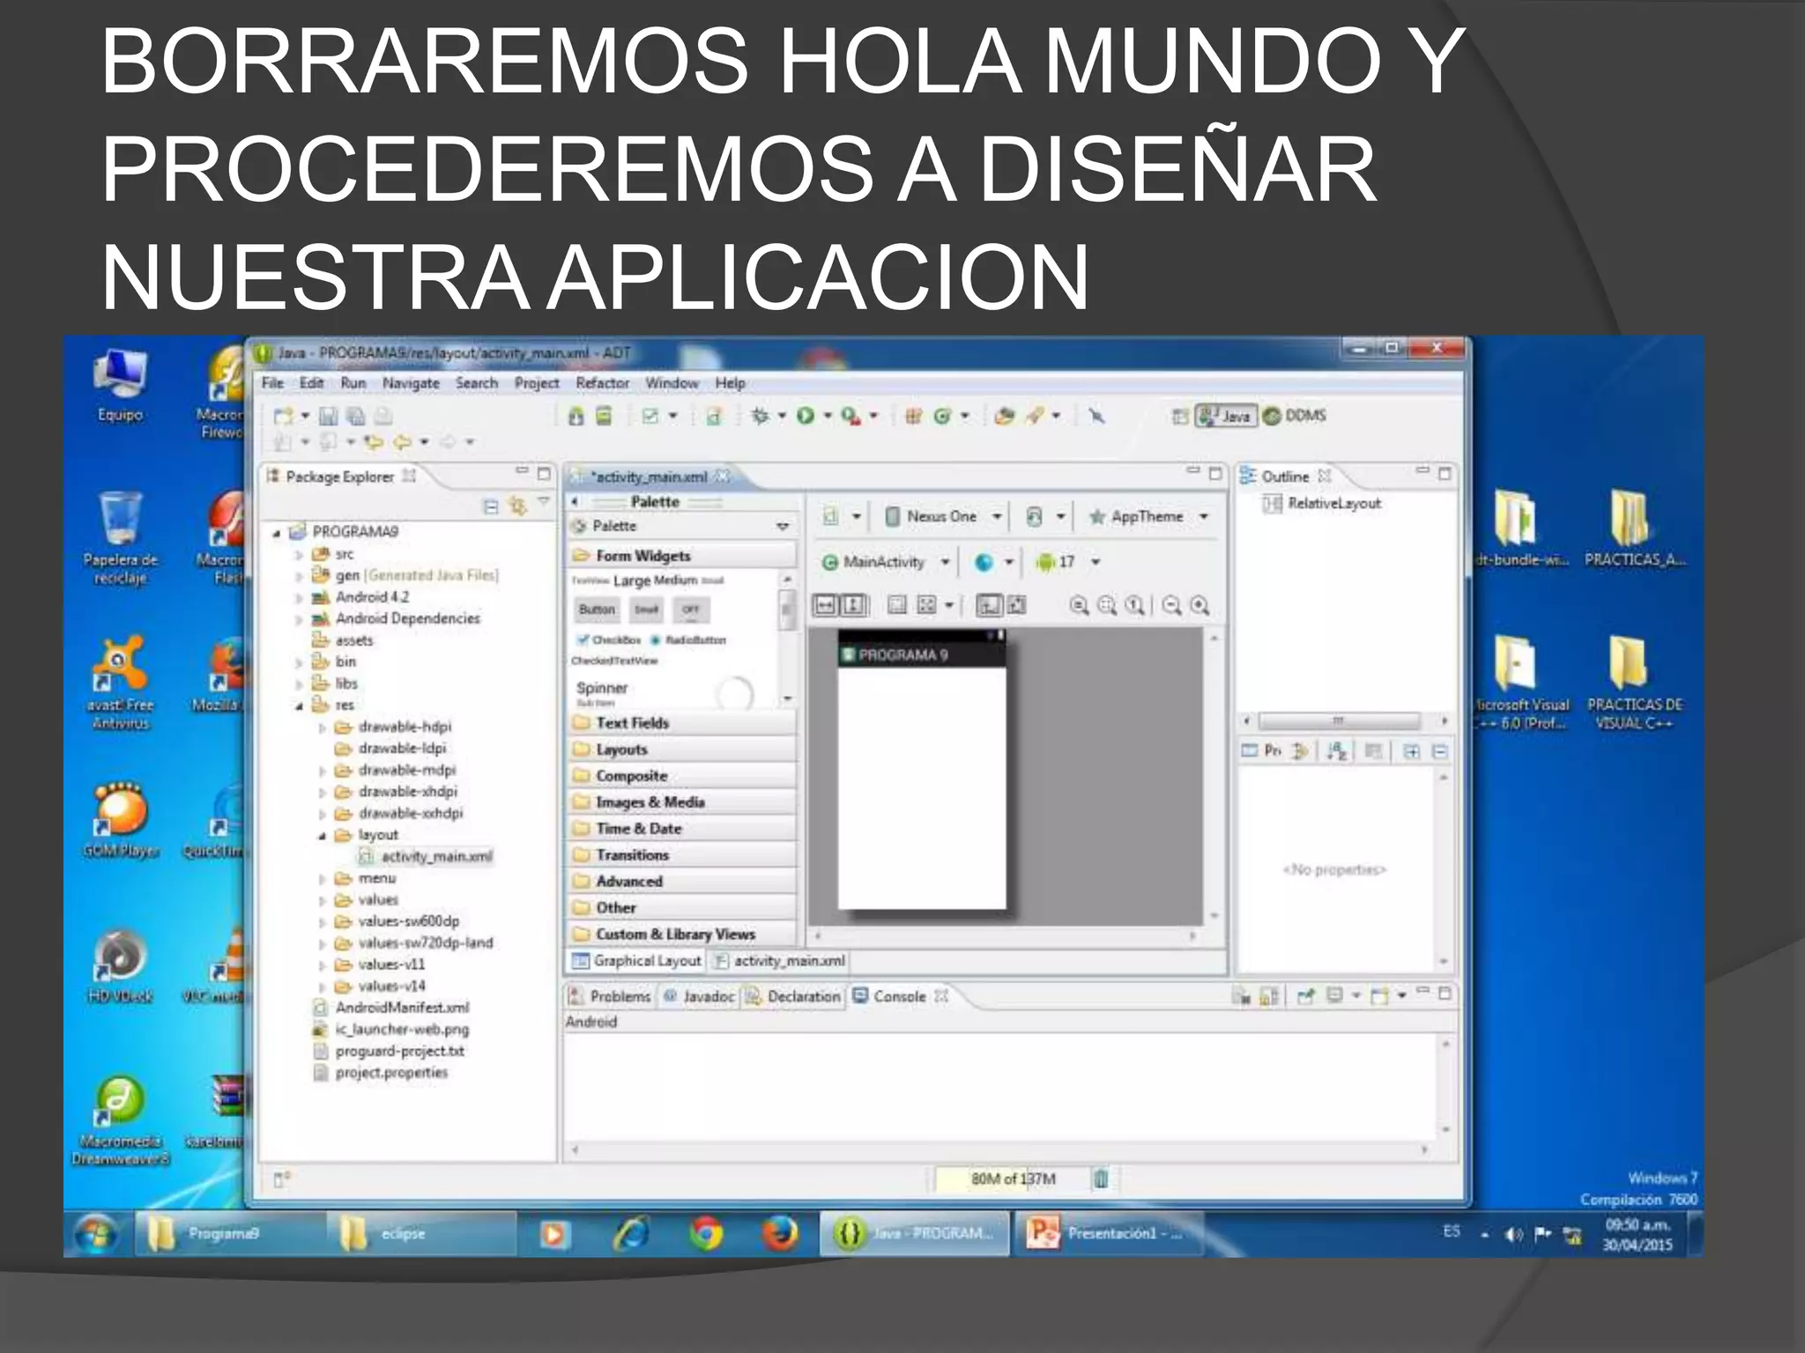This screenshot has height=1353, width=1805.
Task: Open the Window menu
Action: (x=672, y=383)
